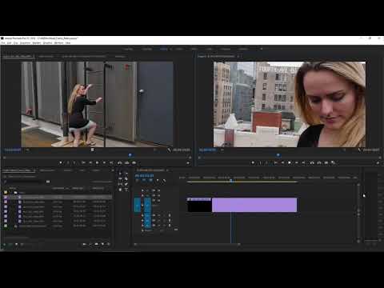
Task: Select the Track Select Forward tool
Action: [x=126, y=174]
